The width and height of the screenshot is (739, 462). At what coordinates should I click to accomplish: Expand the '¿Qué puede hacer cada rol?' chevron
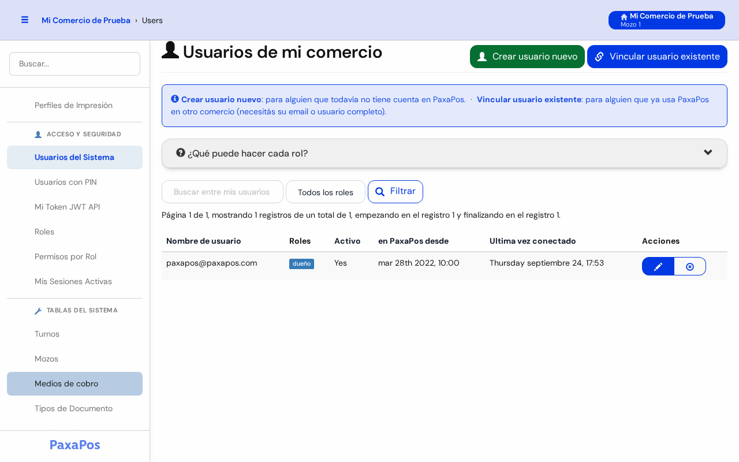[708, 152]
